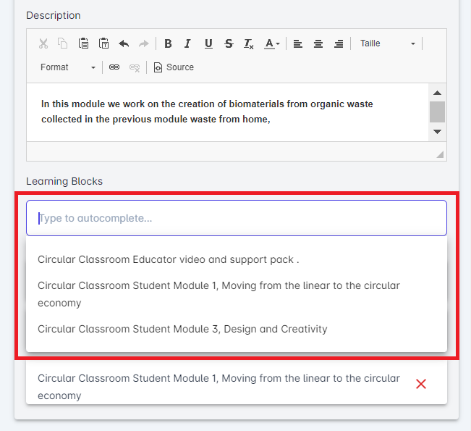
Task: Click the Cut icon in editor toolbar
Action: pyautogui.click(x=43, y=43)
